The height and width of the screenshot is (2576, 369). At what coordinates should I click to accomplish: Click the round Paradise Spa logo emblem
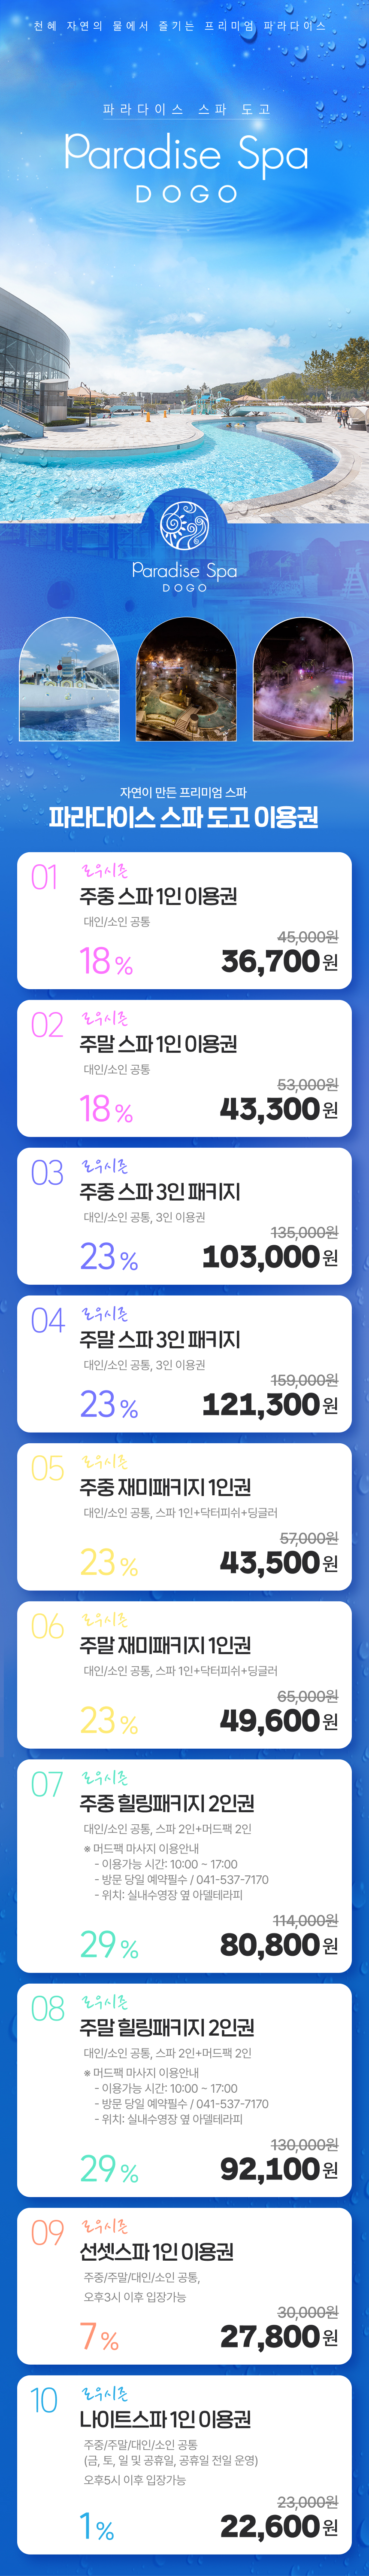(x=184, y=525)
